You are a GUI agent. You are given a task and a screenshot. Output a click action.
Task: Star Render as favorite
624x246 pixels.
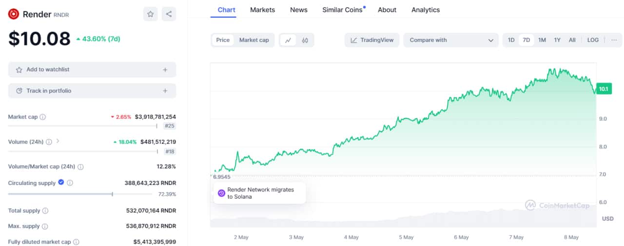coord(151,14)
